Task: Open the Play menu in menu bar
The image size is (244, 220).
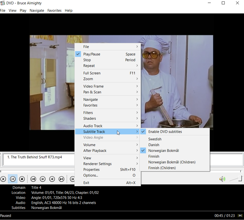Action: pos(23,10)
